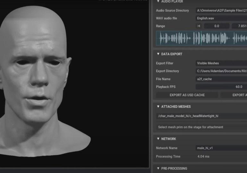Click the Export Directory label
Viewport: 247px width, 173px height.
point(167,71)
